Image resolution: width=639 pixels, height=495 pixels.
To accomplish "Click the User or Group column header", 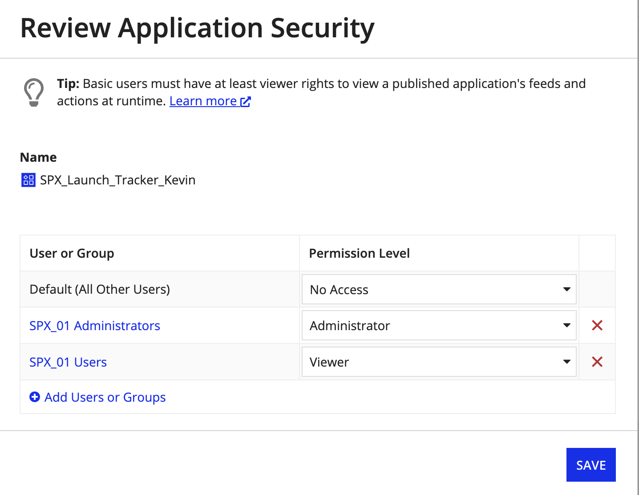I will click(x=72, y=253).
